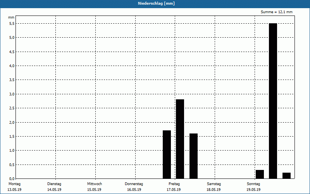The height and width of the screenshot is (194, 310).
Task: Click the Sonntag day label
Action: coord(253,184)
